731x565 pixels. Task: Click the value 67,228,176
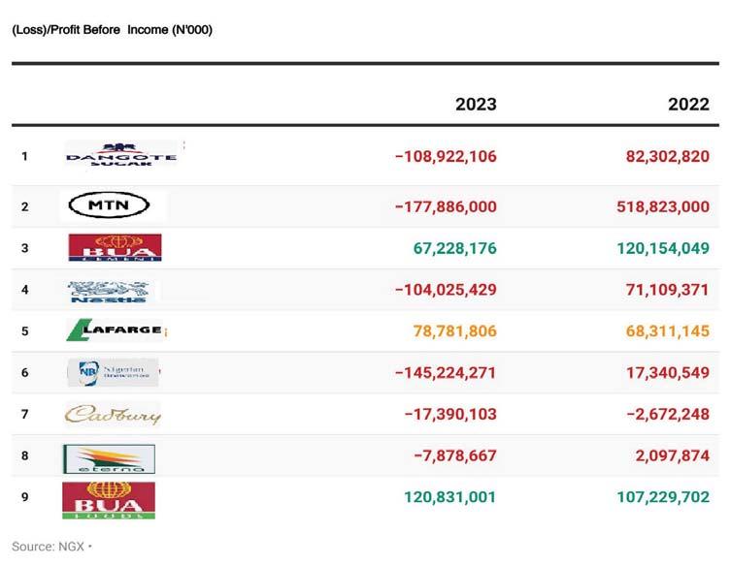point(455,248)
